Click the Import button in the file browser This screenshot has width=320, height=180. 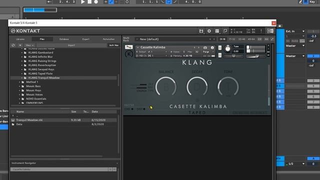click(x=71, y=45)
